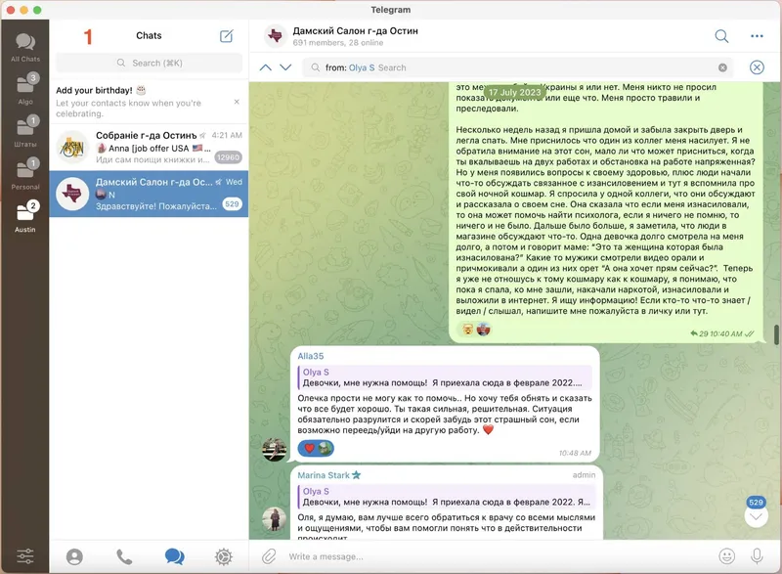Jump to previous search result with up chevron
782x574 pixels.
click(x=265, y=66)
